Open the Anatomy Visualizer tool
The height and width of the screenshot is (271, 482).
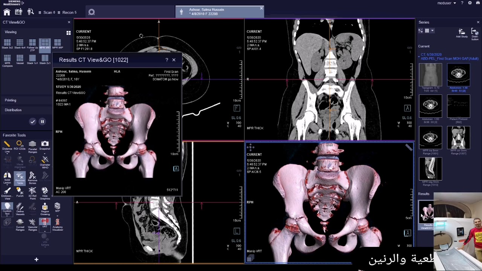[57, 224]
